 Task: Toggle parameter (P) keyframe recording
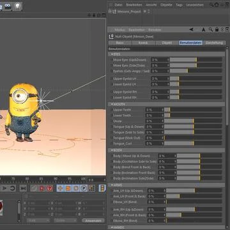84,188
